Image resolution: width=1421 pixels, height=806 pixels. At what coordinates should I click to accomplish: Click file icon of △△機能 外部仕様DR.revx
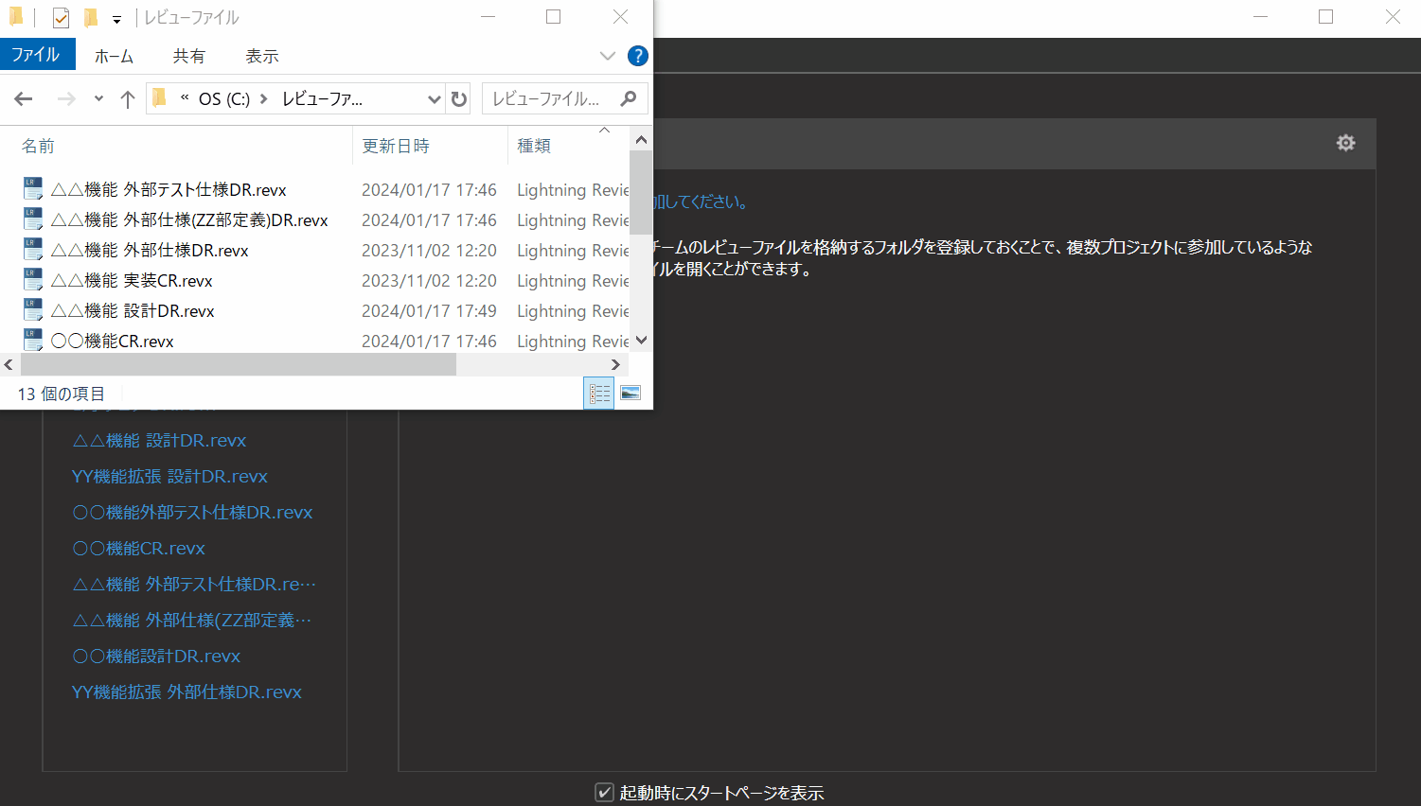(x=33, y=250)
